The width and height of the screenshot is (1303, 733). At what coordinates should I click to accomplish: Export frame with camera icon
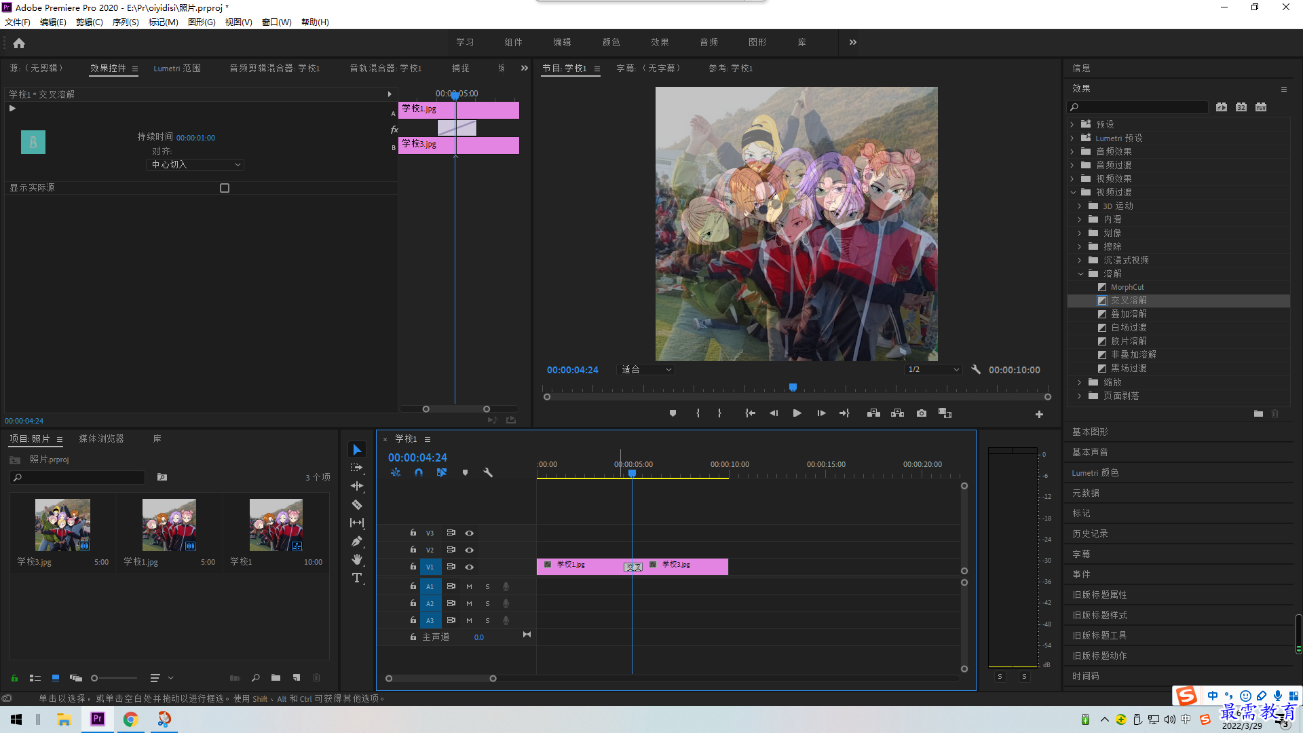point(922,413)
